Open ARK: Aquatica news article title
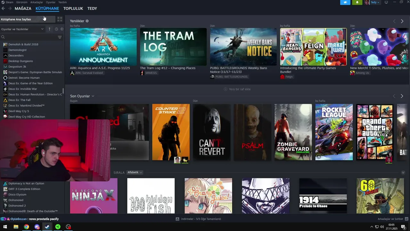 pyautogui.click(x=100, y=68)
